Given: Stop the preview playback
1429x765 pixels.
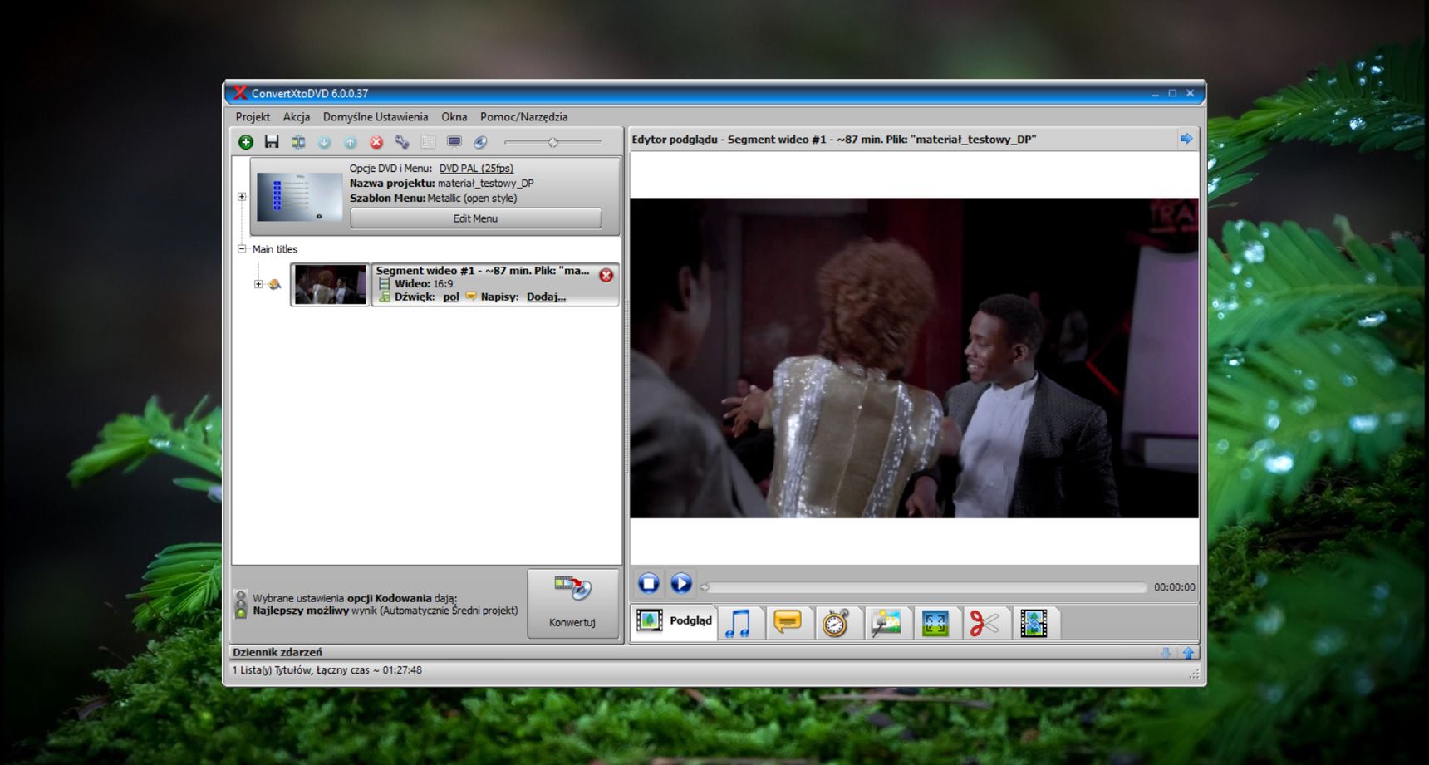Looking at the screenshot, I should point(649,583).
